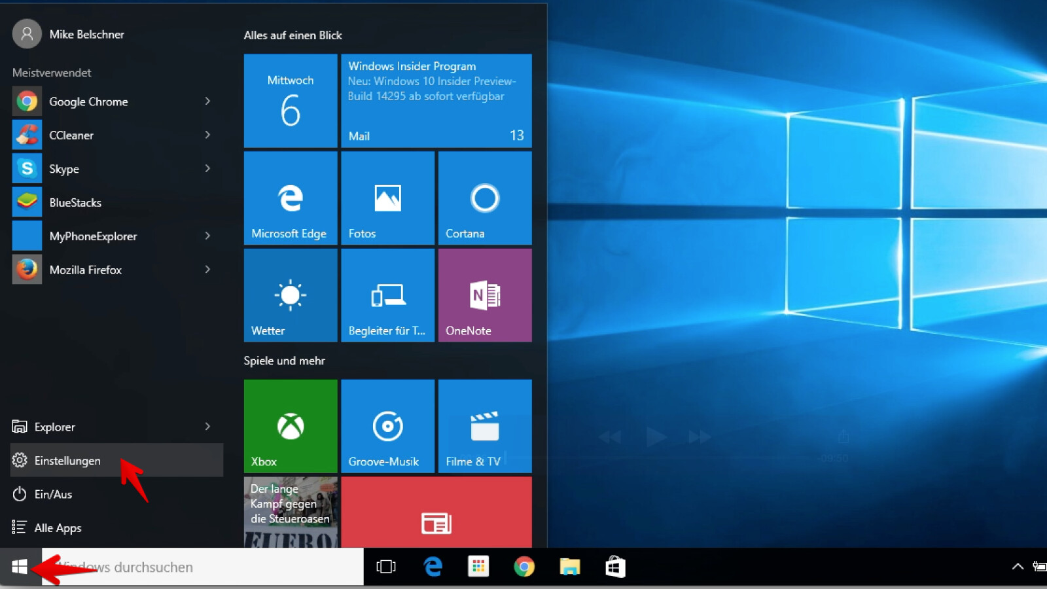Expand the Google Chrome jump list
This screenshot has width=1047, height=589.
(x=207, y=101)
